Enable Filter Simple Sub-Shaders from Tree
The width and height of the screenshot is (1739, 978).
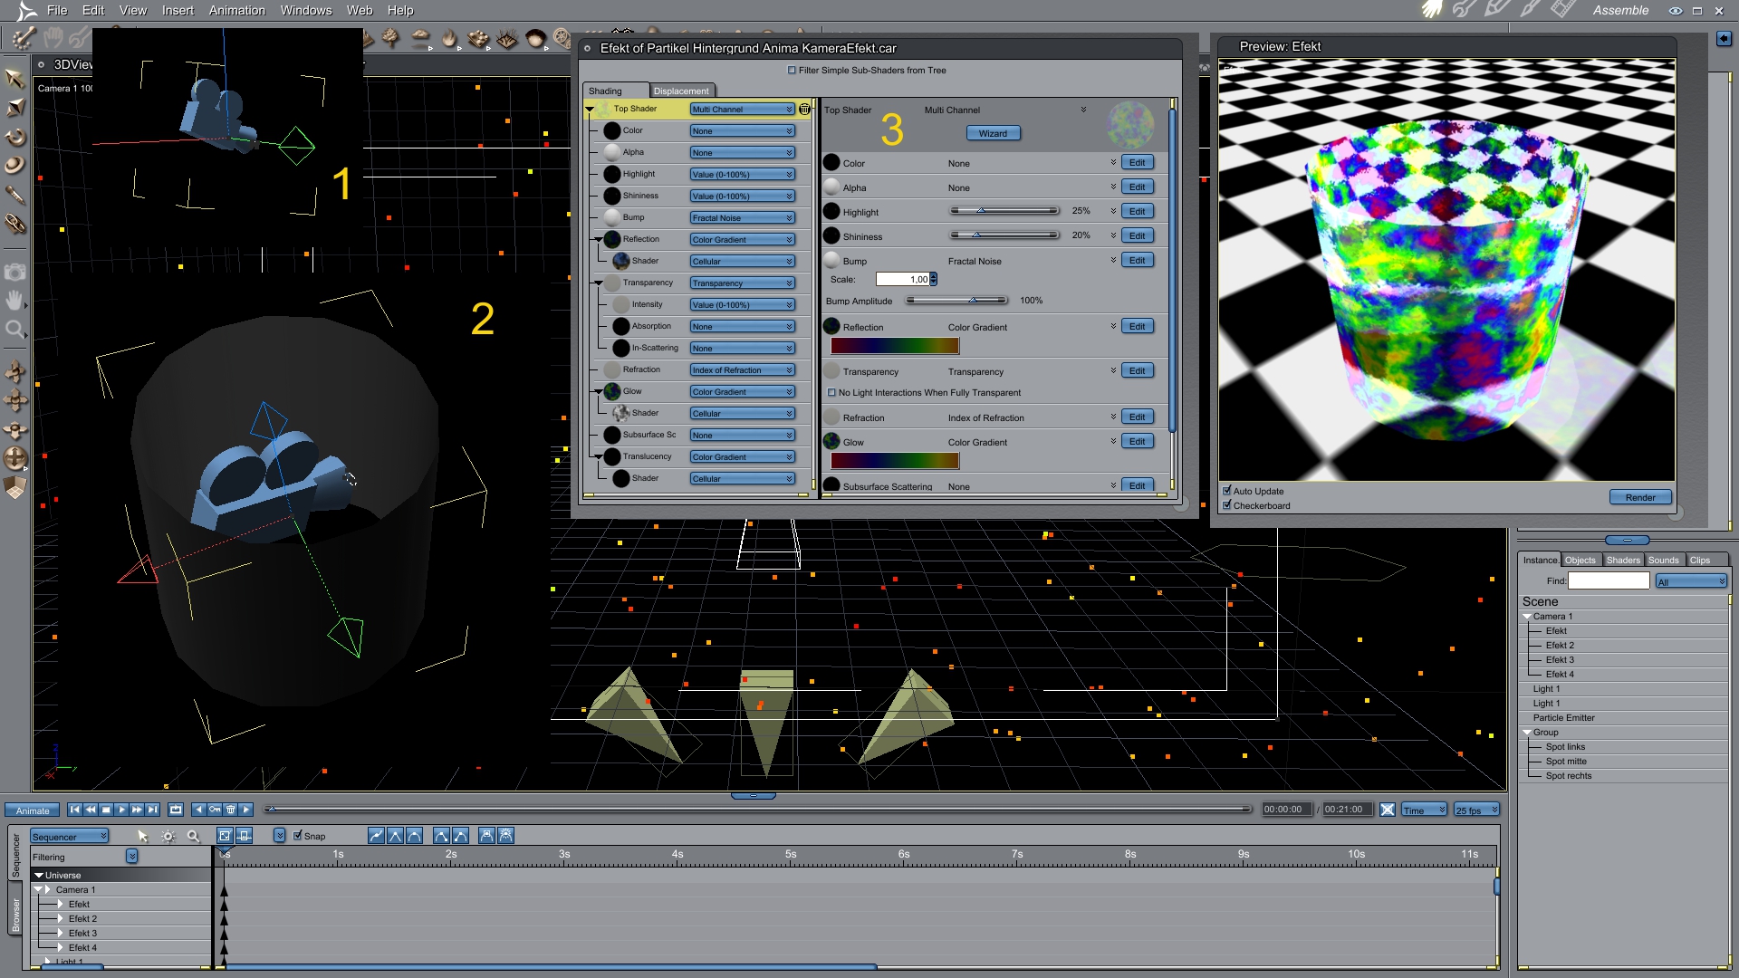pyautogui.click(x=792, y=70)
